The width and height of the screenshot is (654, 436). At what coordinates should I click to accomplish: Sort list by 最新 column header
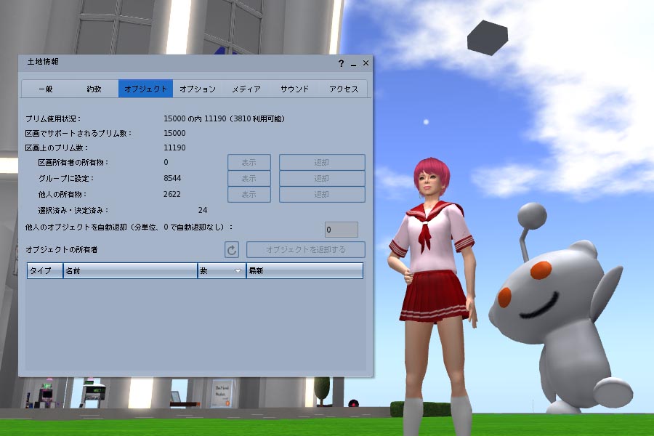304,270
